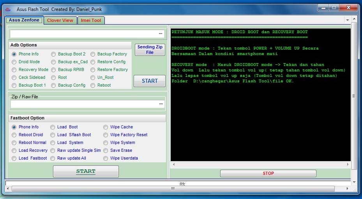Select Wipe Cache option
Screen dimensions: 362x199
(106, 127)
